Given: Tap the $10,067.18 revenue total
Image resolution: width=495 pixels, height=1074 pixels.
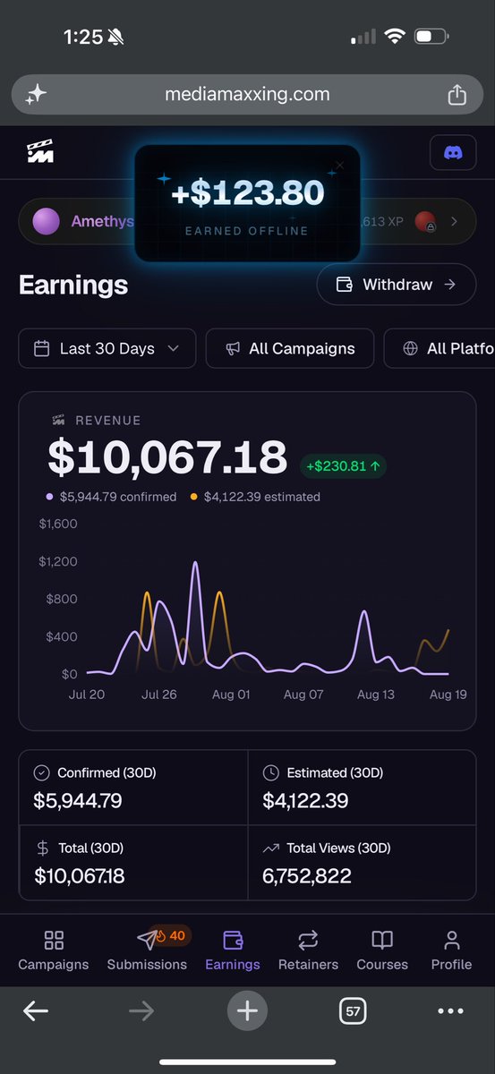Looking at the screenshot, I should point(167,457).
